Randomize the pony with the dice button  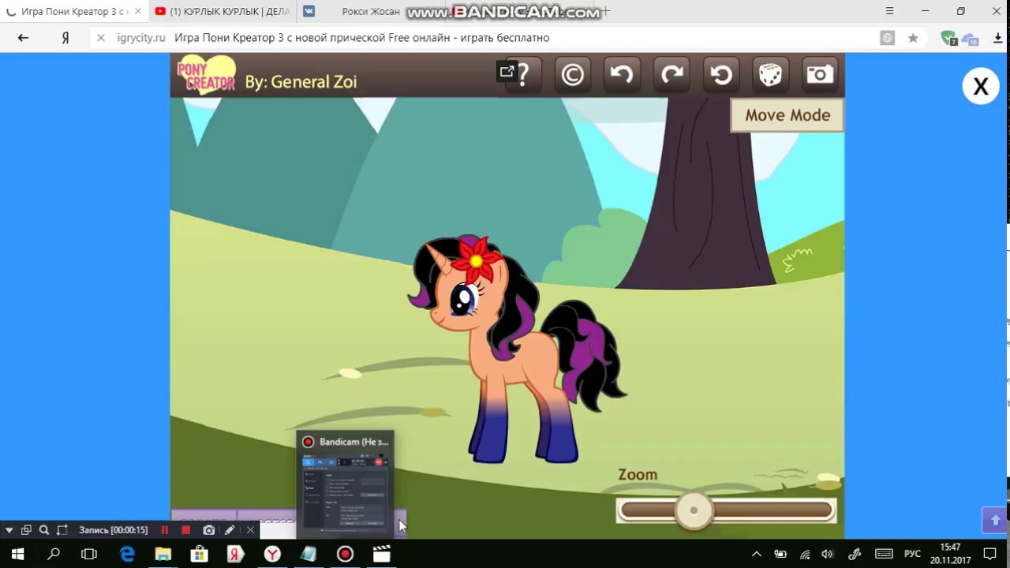pyautogui.click(x=770, y=75)
